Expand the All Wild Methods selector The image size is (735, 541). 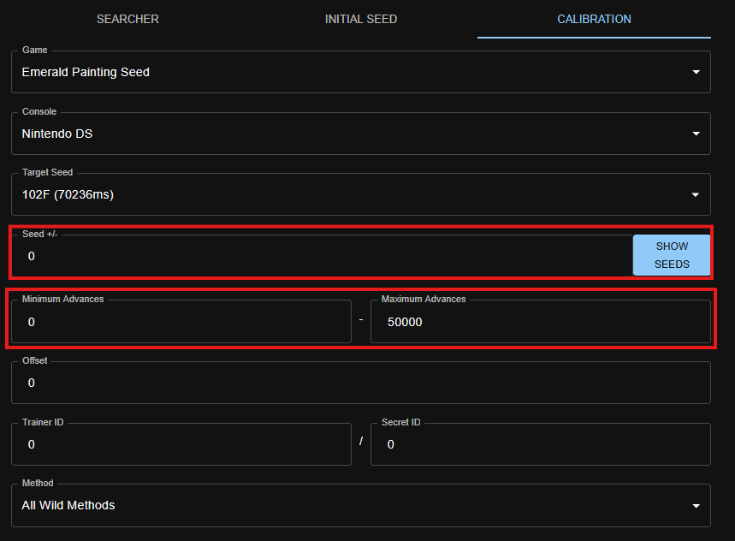342,506
